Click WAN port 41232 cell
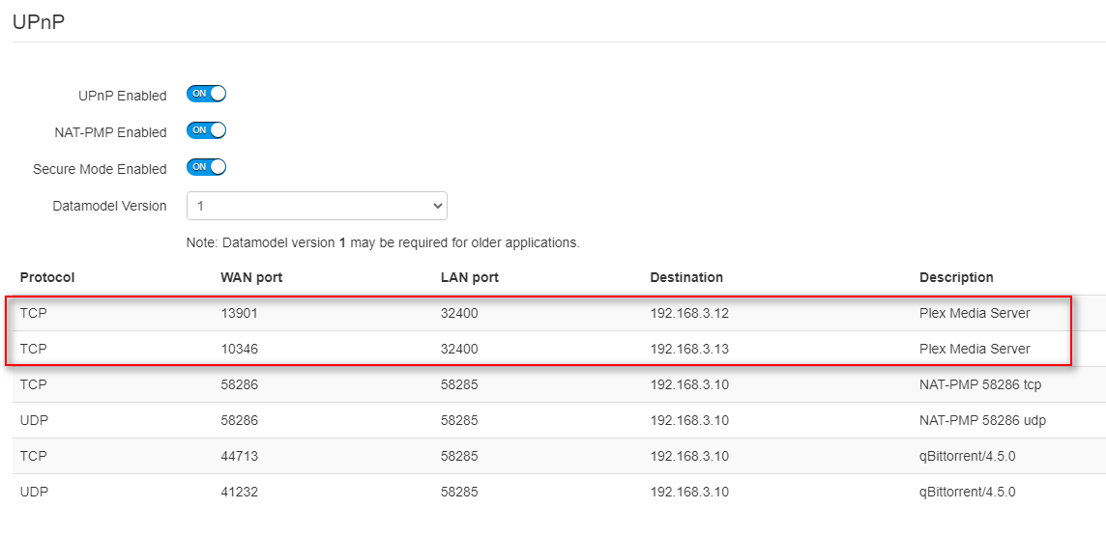1106x537 pixels. point(239,492)
